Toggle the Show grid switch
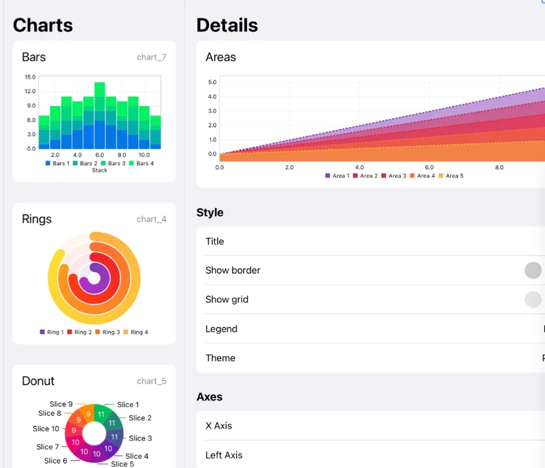Screen dimensions: 545x468 pos(533,300)
